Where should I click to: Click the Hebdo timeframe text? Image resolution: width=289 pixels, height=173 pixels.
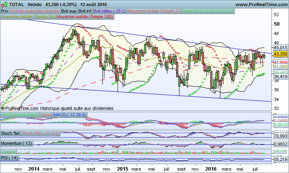(35, 4)
